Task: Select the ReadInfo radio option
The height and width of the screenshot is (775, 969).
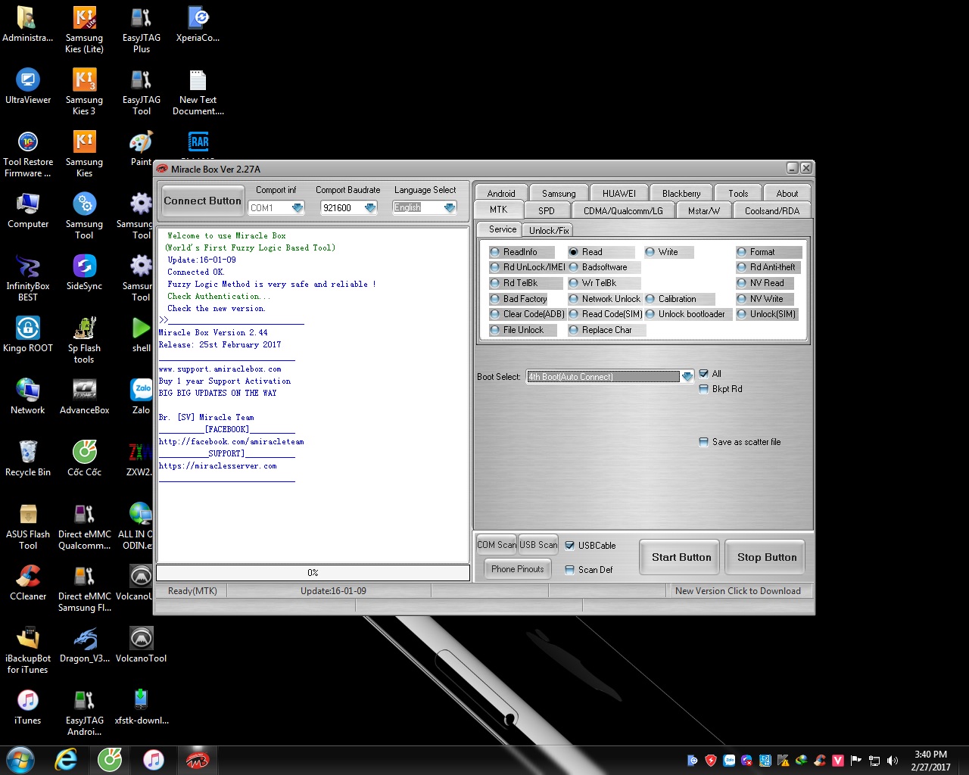Action: [521, 252]
